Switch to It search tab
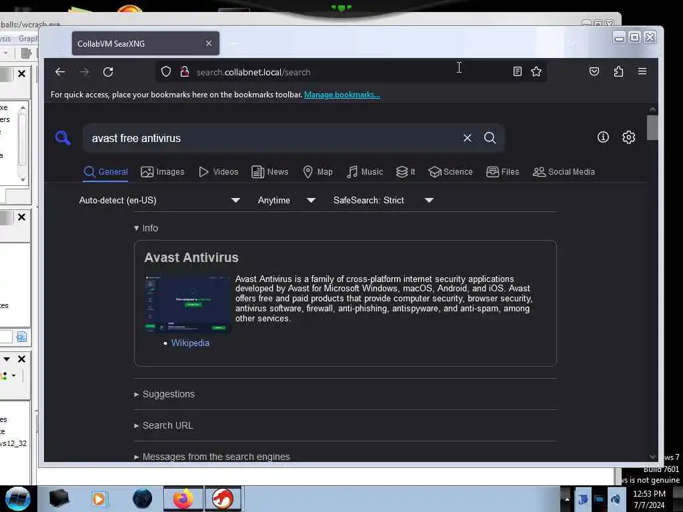The height and width of the screenshot is (512, 683). point(406,172)
